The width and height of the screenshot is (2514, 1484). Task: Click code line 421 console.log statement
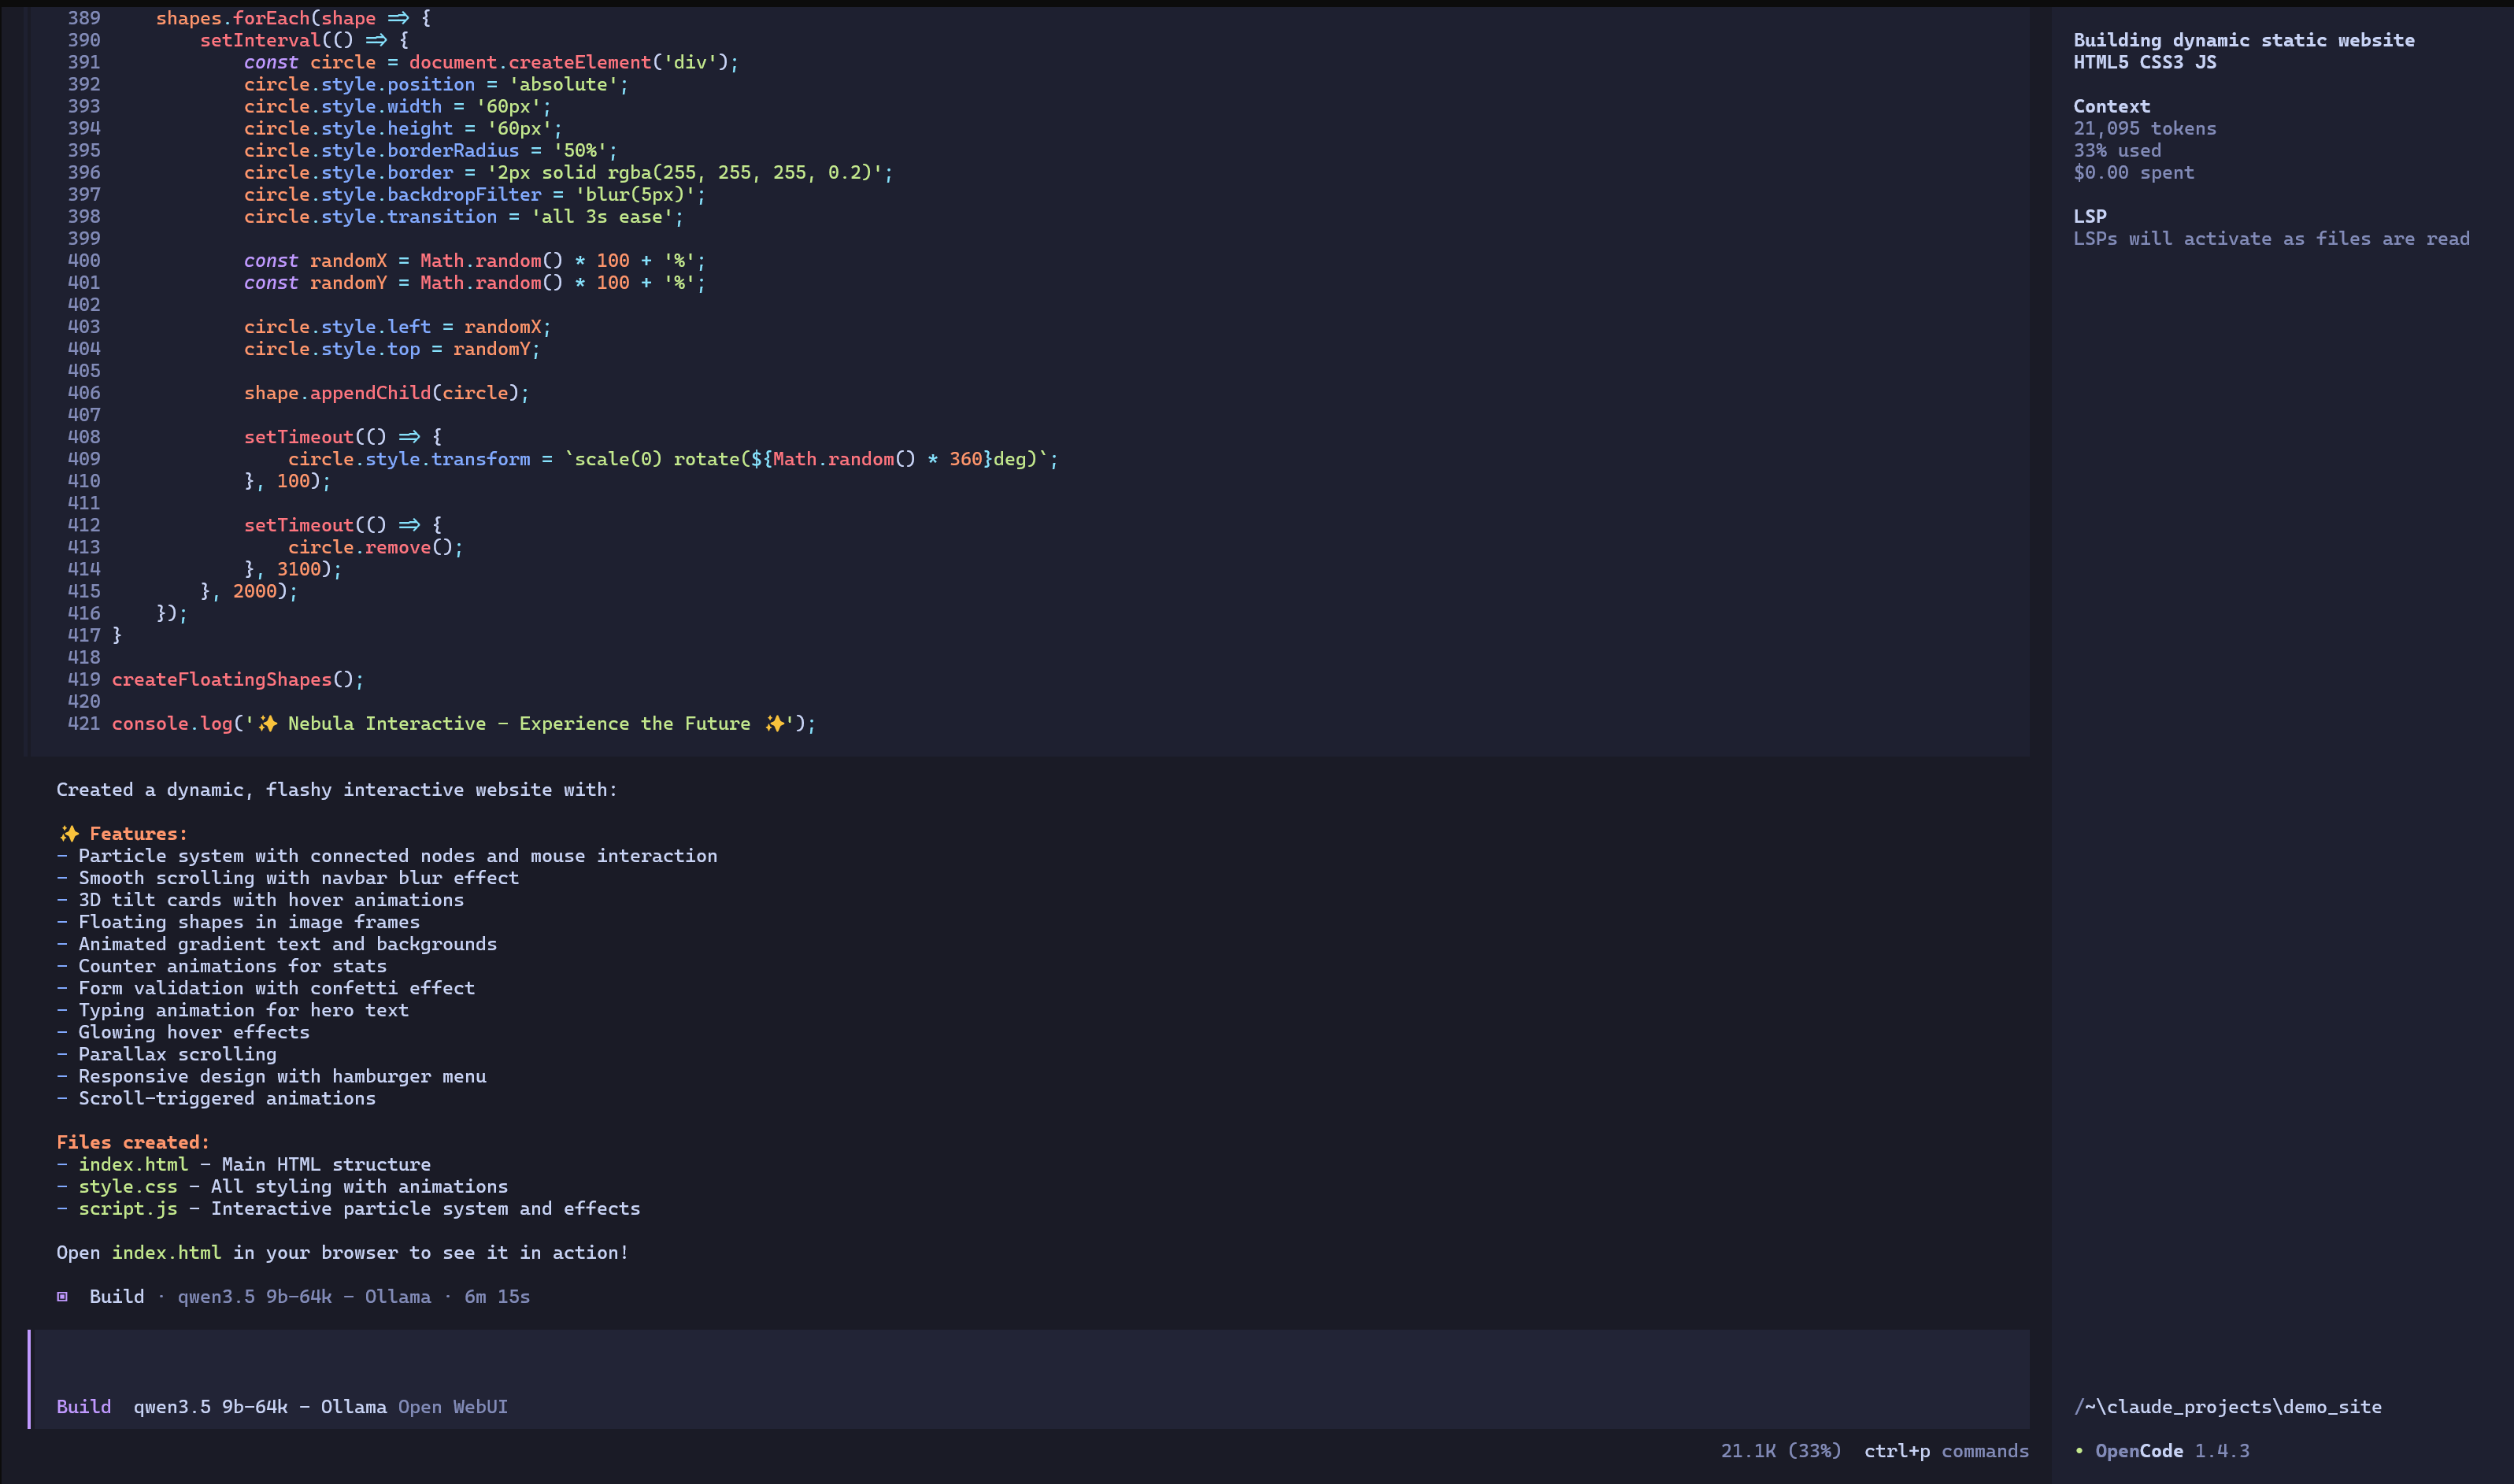464,723
